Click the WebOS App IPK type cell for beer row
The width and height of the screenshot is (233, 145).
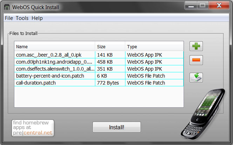click(x=155, y=55)
